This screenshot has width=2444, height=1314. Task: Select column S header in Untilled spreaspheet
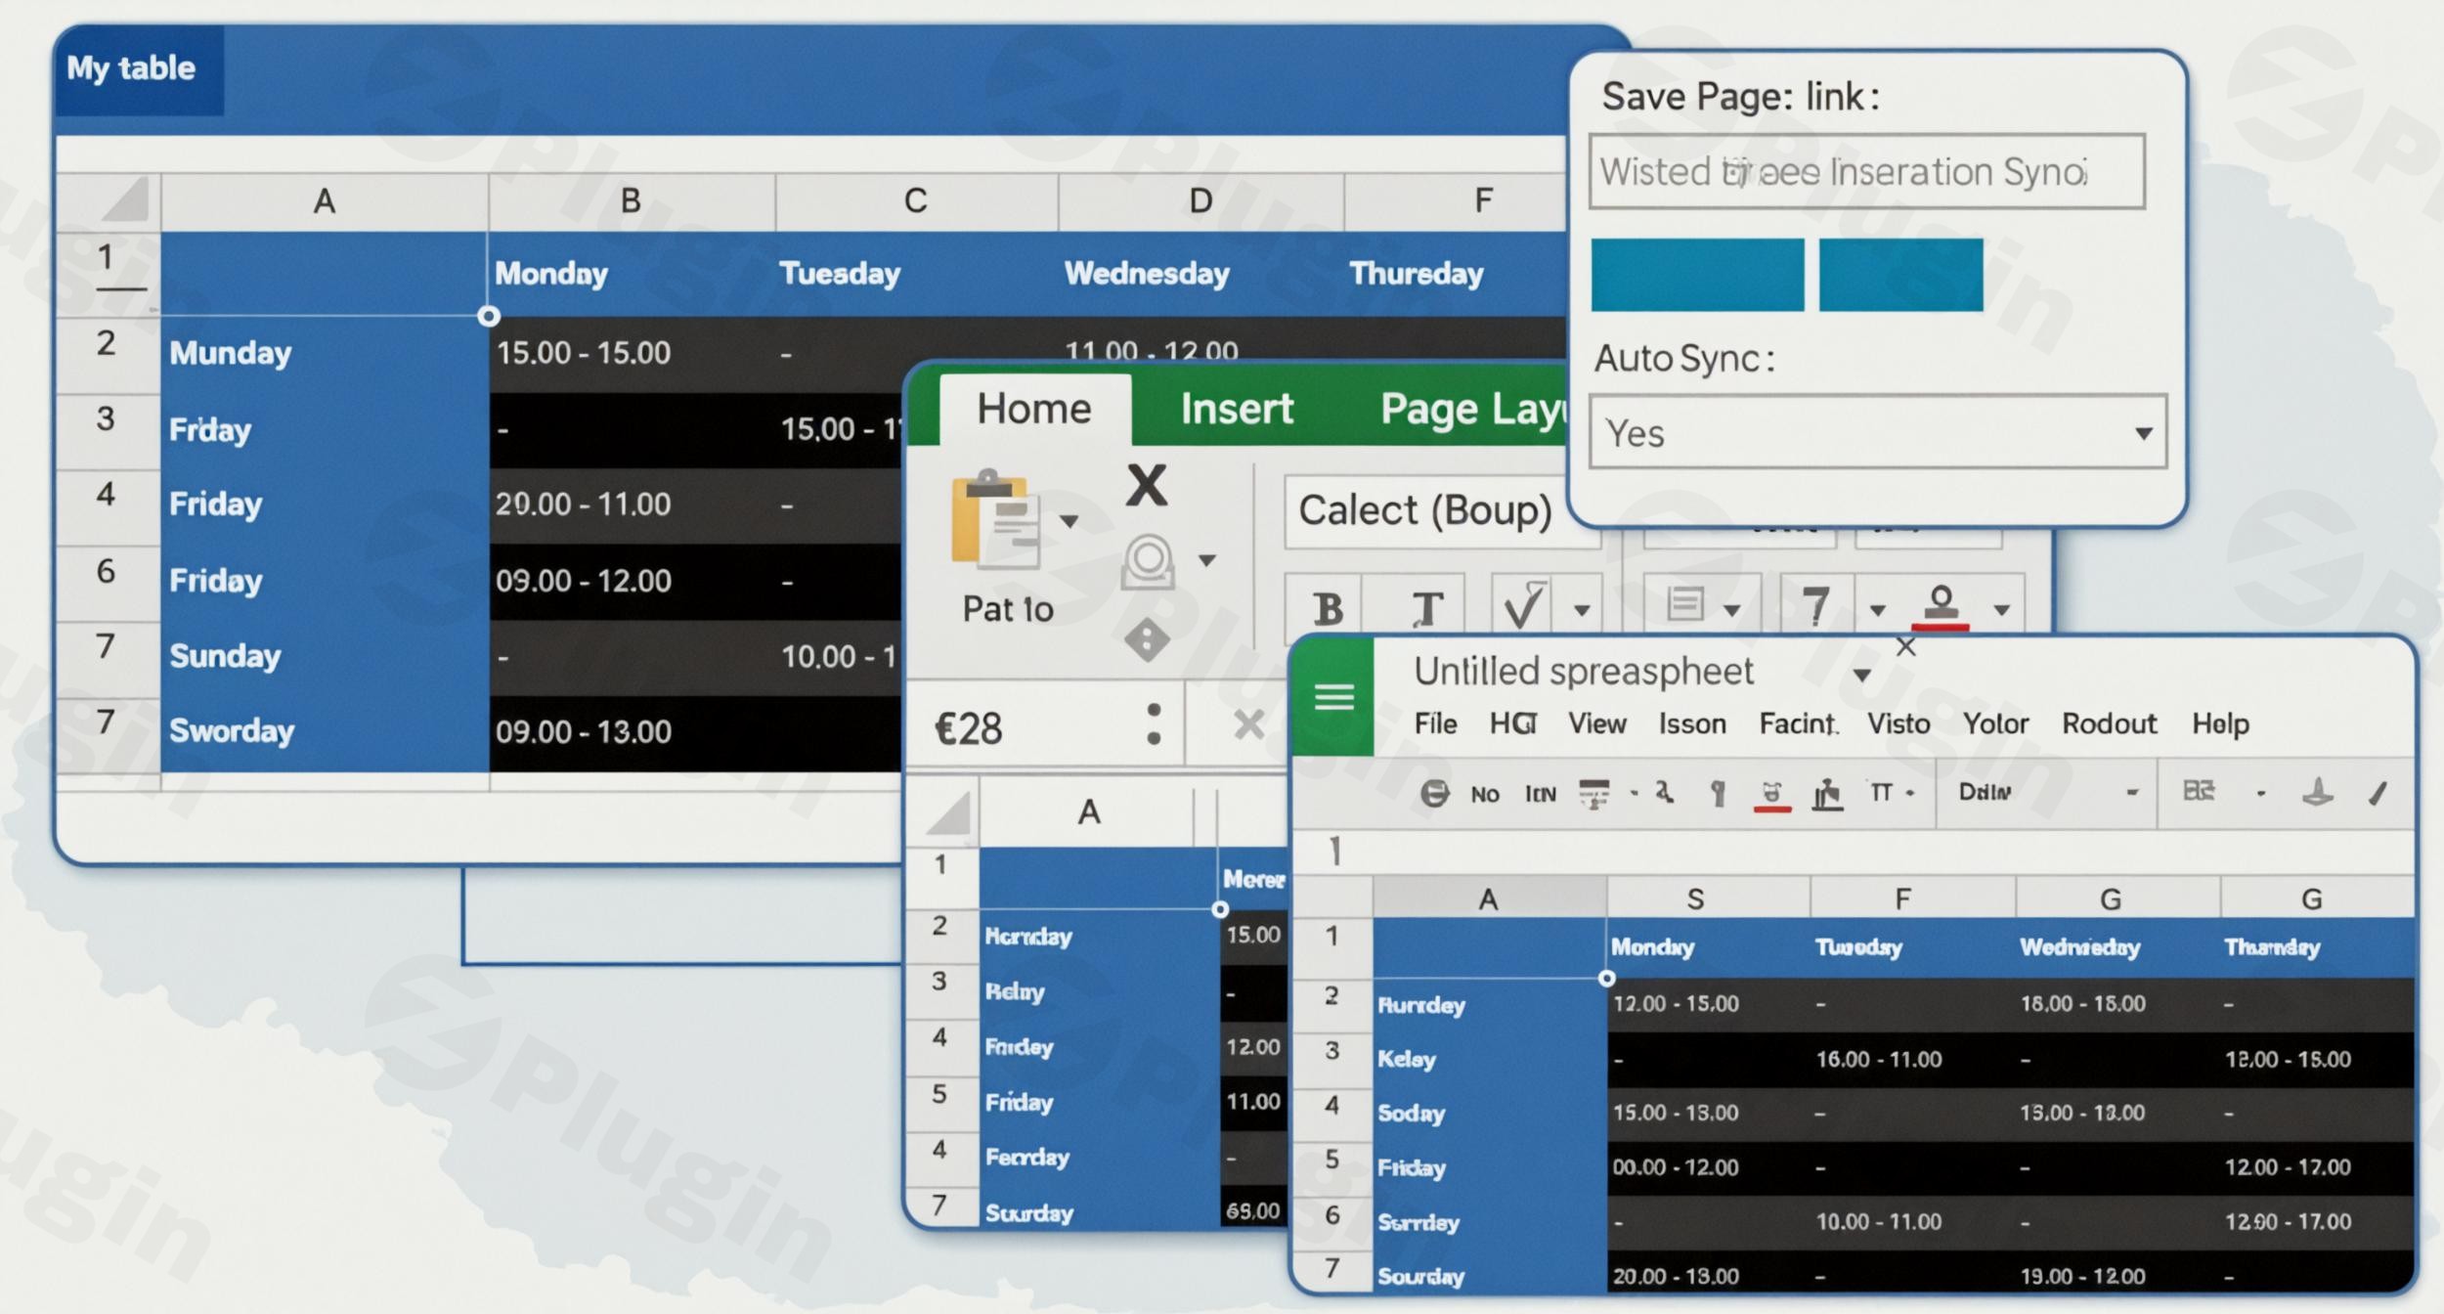coord(1707,898)
